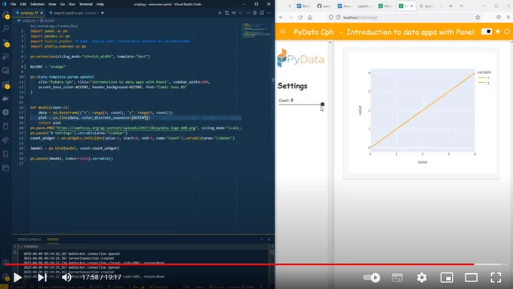
Task: Toggle the video autoplay switch
Action: pyautogui.click(x=371, y=278)
